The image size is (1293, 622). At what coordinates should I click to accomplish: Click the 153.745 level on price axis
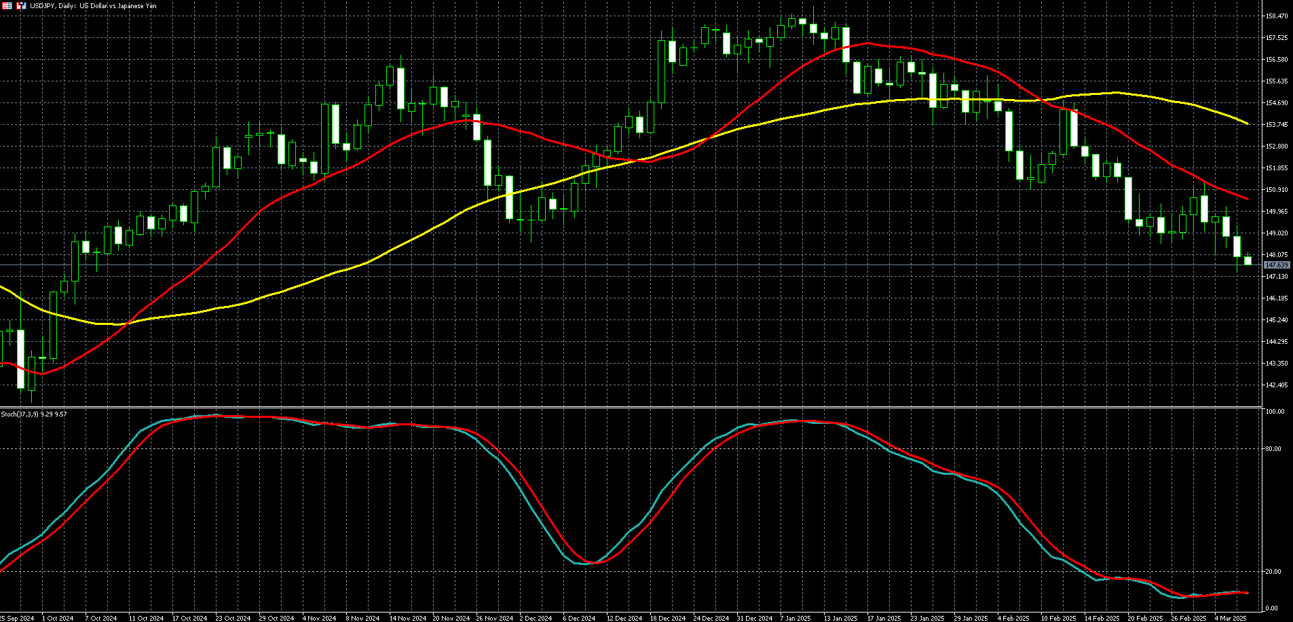click(x=1277, y=125)
